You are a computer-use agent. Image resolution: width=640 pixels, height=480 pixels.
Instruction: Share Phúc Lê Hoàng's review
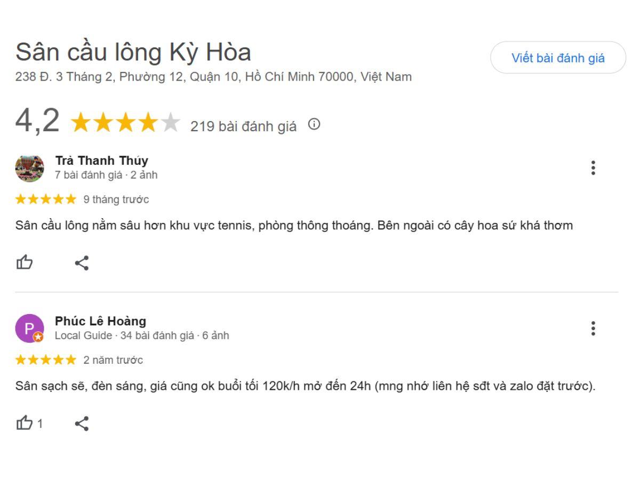[x=81, y=423]
